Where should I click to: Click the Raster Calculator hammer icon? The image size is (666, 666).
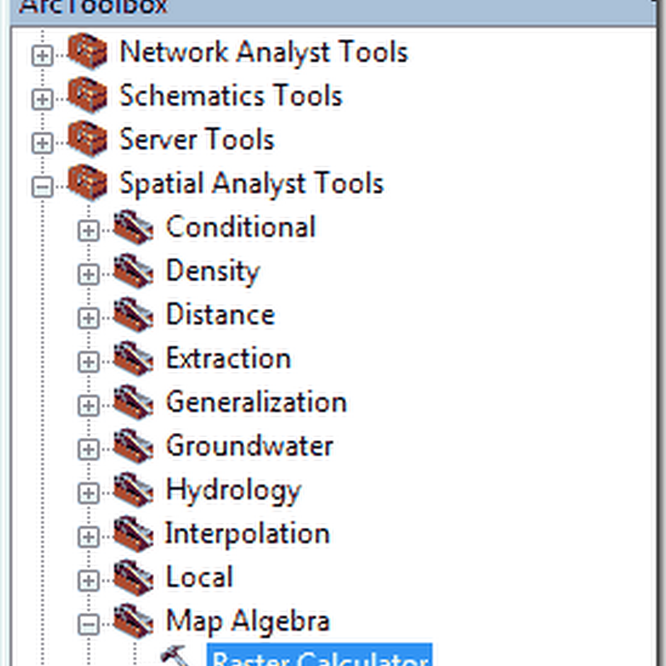tap(175, 656)
